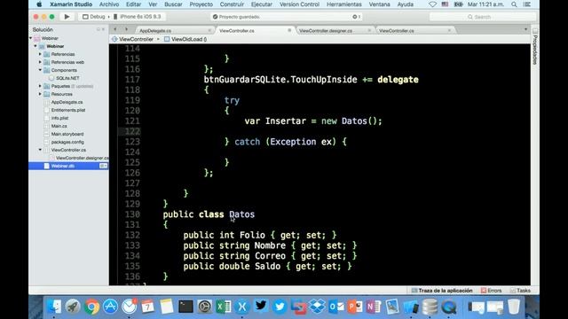This screenshot has height=319, width=568.
Task: Click code line number 122
Action: click(x=132, y=131)
